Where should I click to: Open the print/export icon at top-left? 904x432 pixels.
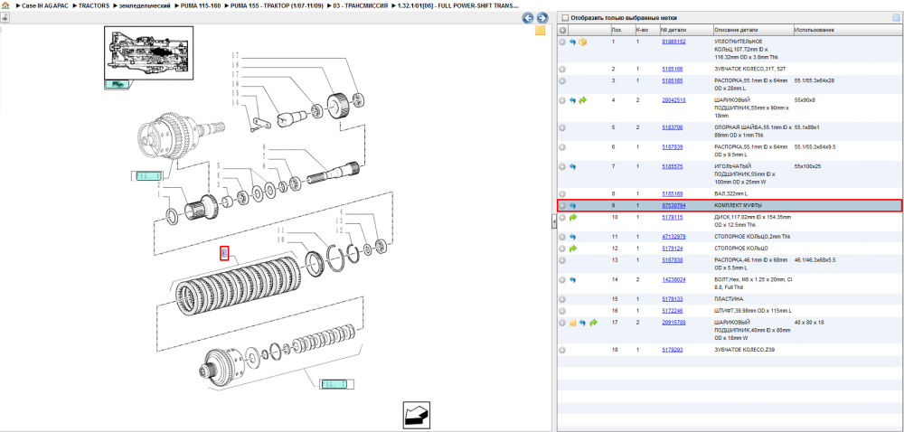point(5,18)
